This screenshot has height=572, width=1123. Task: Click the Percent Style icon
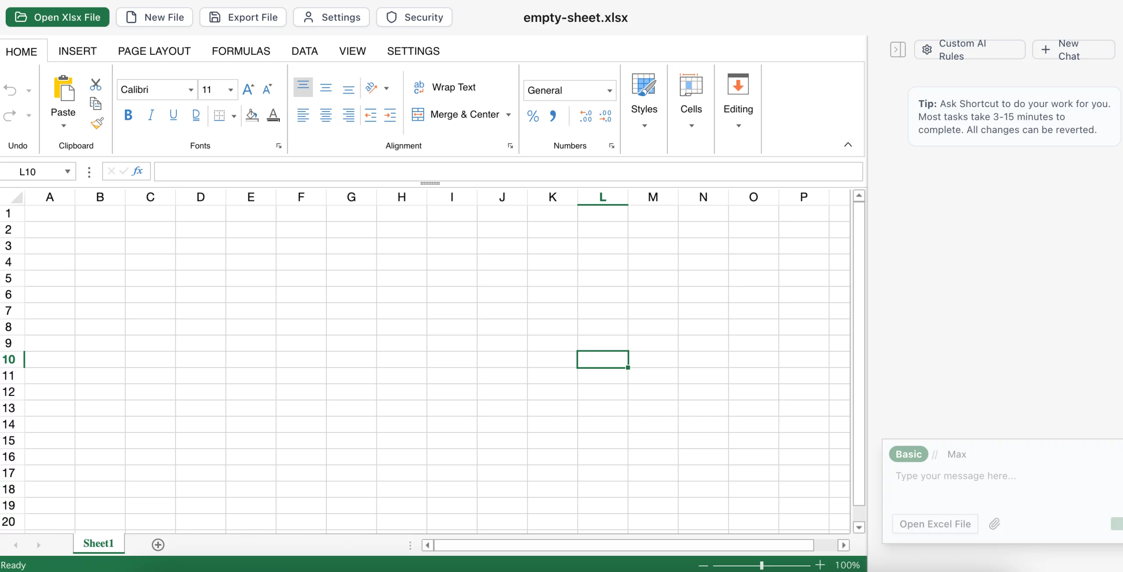533,116
